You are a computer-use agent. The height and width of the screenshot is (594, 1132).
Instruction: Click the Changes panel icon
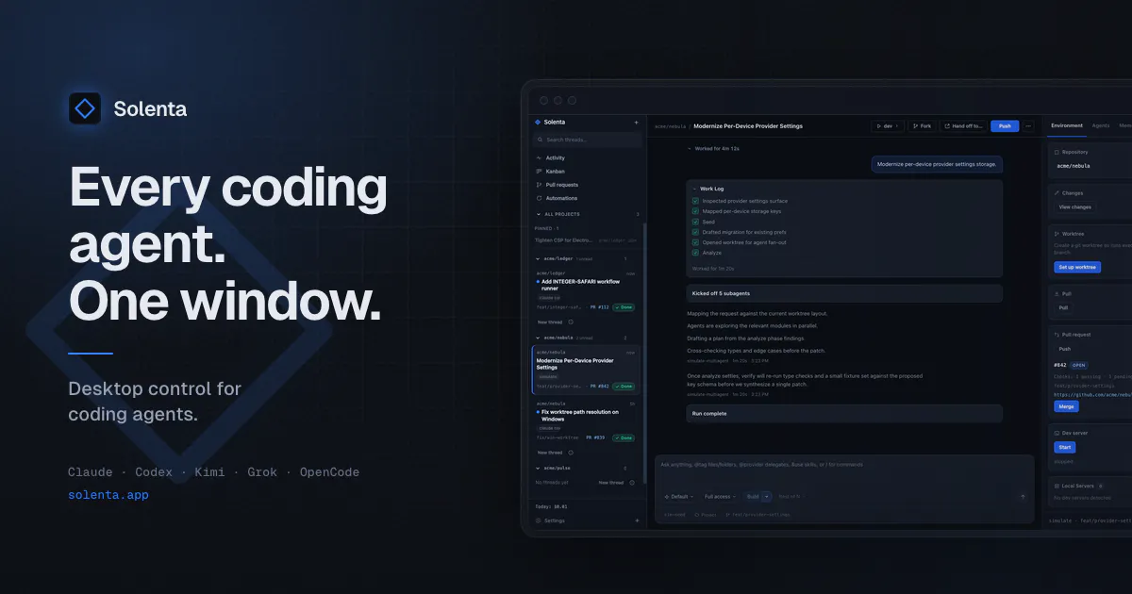(1056, 193)
